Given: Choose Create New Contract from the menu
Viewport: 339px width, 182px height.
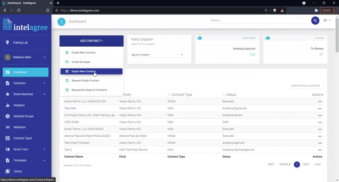Looking at the screenshot, I should tap(92, 52).
